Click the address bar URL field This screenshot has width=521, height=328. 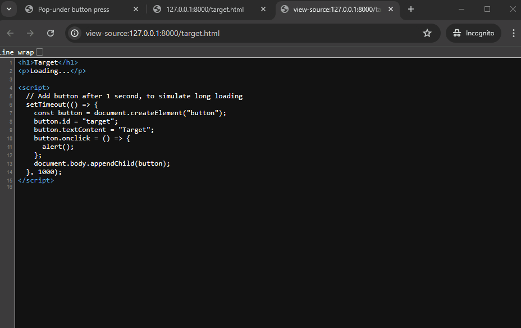click(247, 33)
